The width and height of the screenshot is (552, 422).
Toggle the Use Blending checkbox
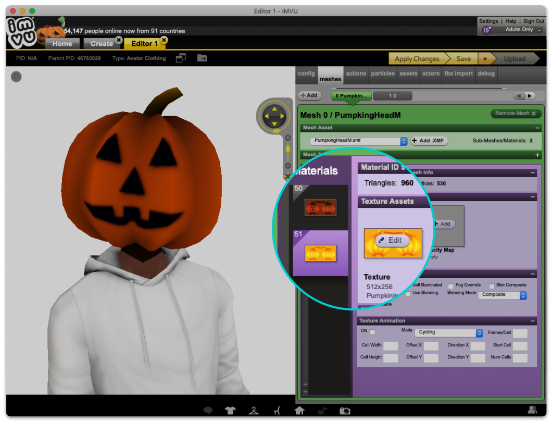[408, 294]
